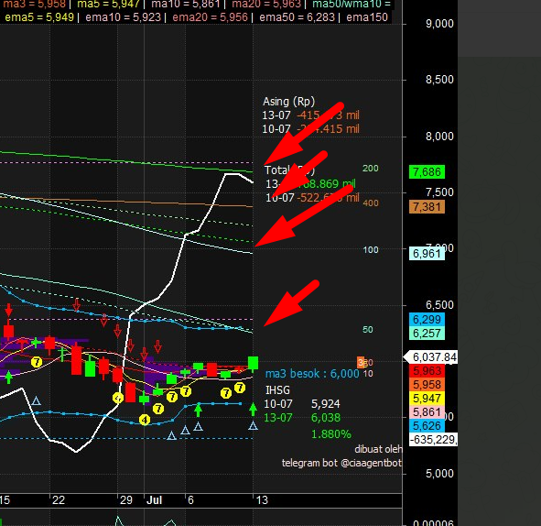Viewport: 541px width, 526px height.
Task: Click the IHSG 13-07 value 6,038
Action: 325,418
